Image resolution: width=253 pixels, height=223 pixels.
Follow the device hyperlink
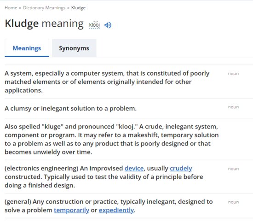coord(134,168)
